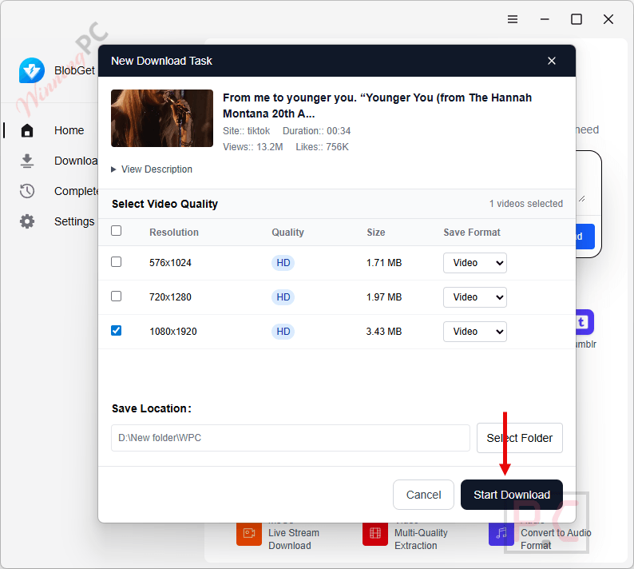The image size is (634, 569).
Task: Click the HD badge for 576x1024
Action: (283, 263)
